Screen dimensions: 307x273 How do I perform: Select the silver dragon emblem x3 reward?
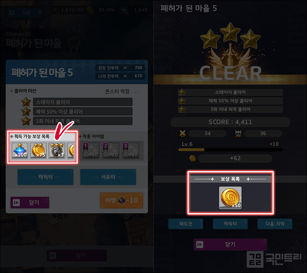57,150
